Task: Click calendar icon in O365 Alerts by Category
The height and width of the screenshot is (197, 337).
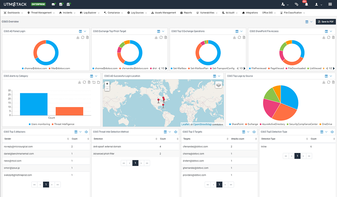Action: pyautogui.click(x=92, y=76)
